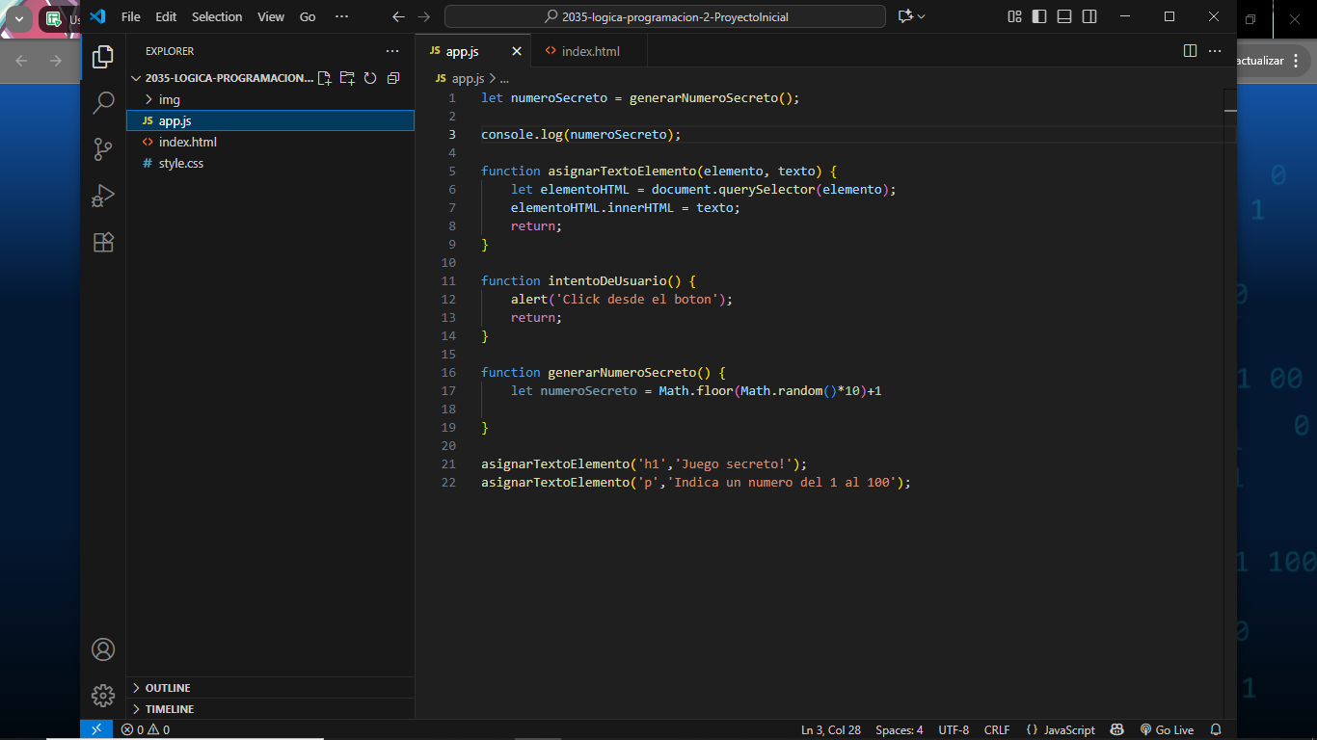Screen dimensions: 1317x740
Task: Click the New Folder icon in Explorer
Action: [347, 78]
